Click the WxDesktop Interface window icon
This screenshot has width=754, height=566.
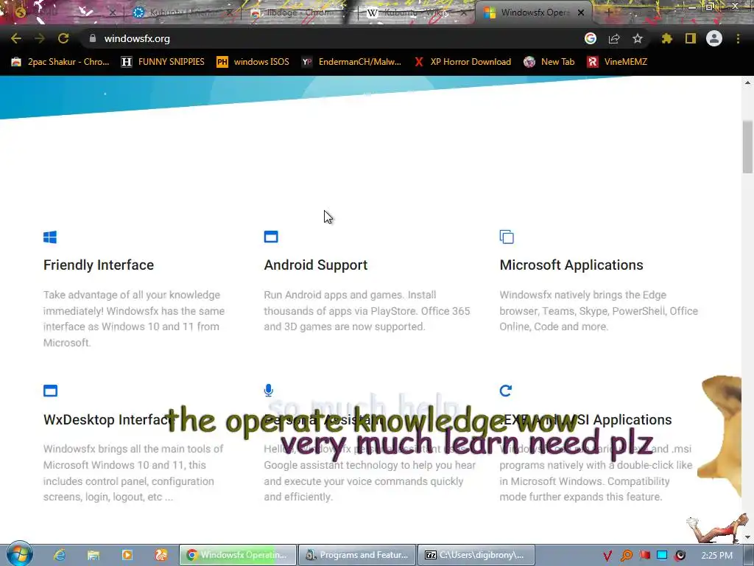click(x=51, y=391)
